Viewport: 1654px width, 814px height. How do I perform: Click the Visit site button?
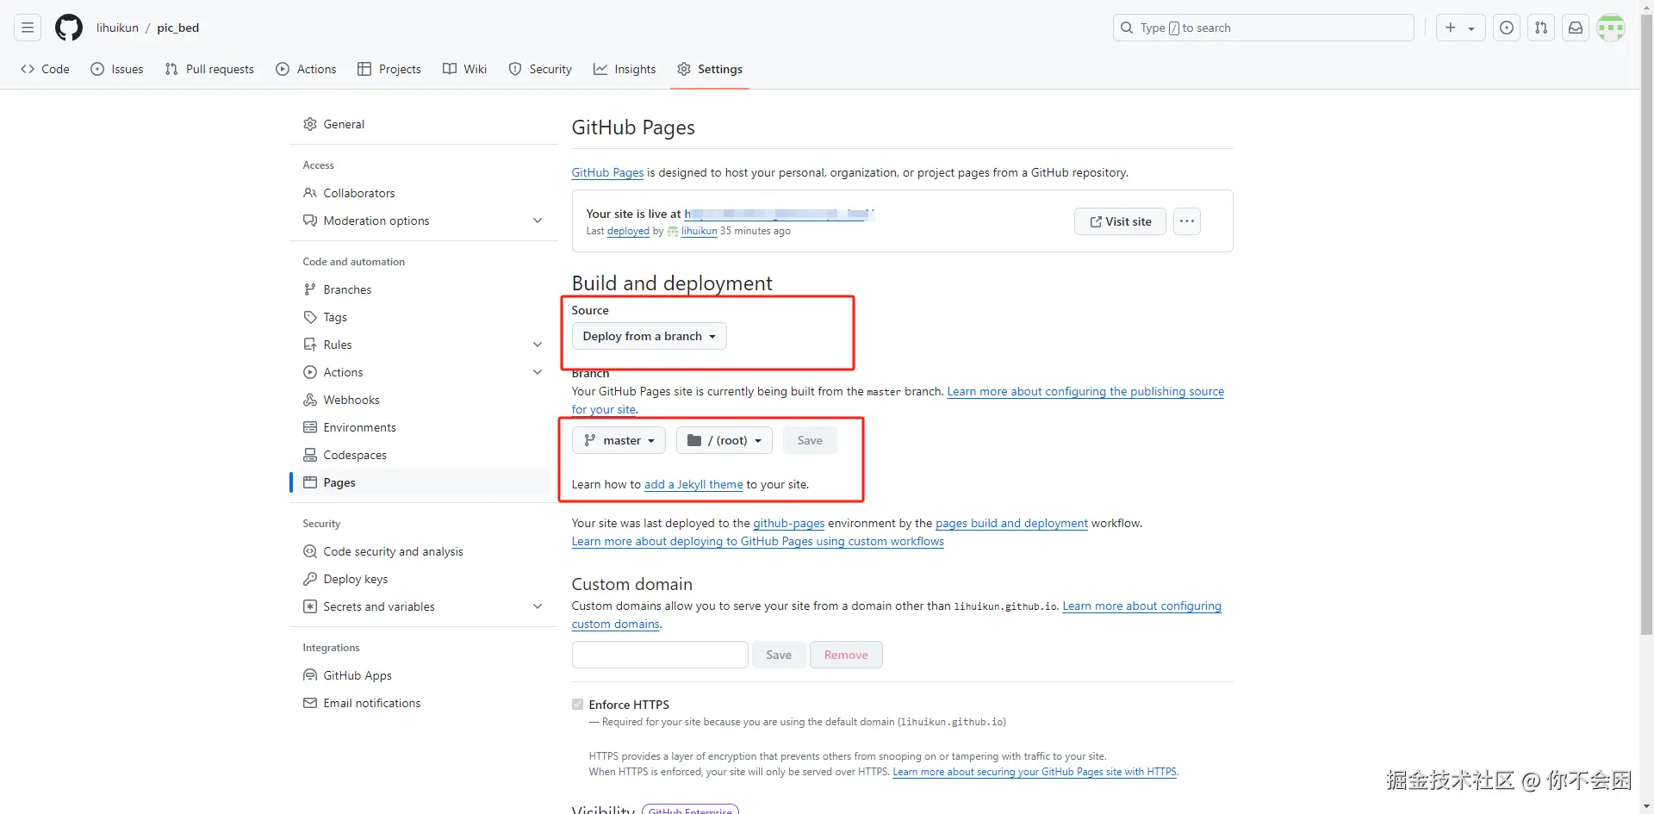(1120, 221)
